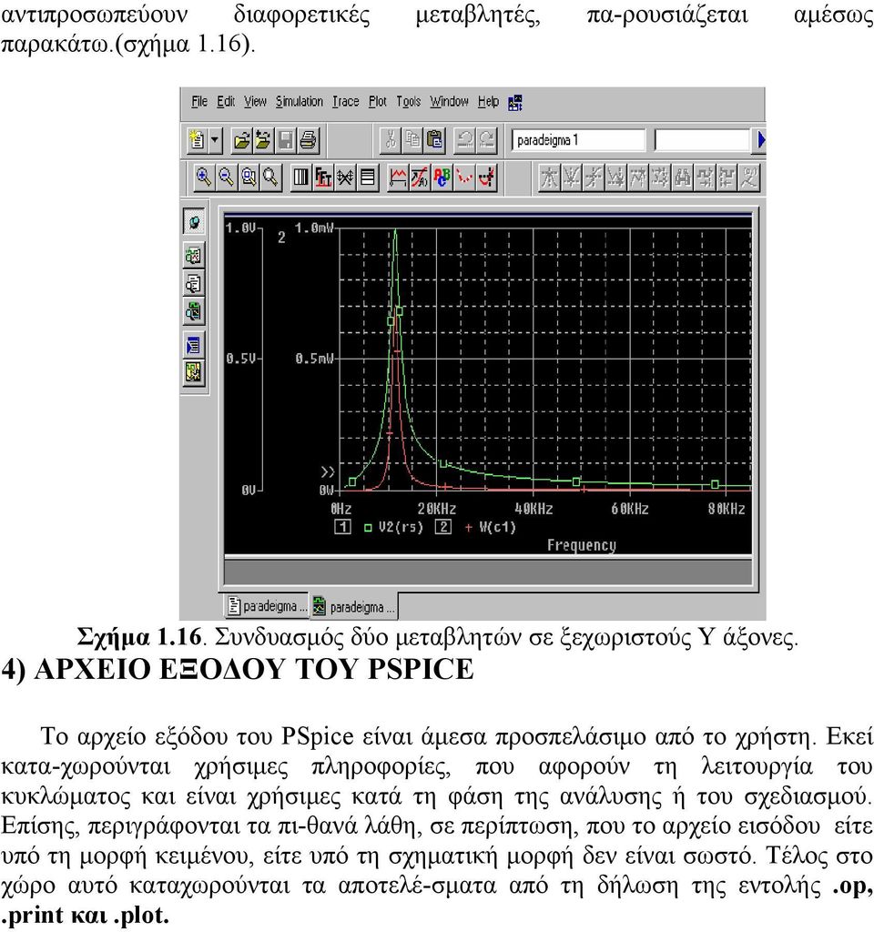Click the Mark Label icon at toolbar end
Image resolution: width=874 pixels, height=932 pixels.
[x=750, y=177]
